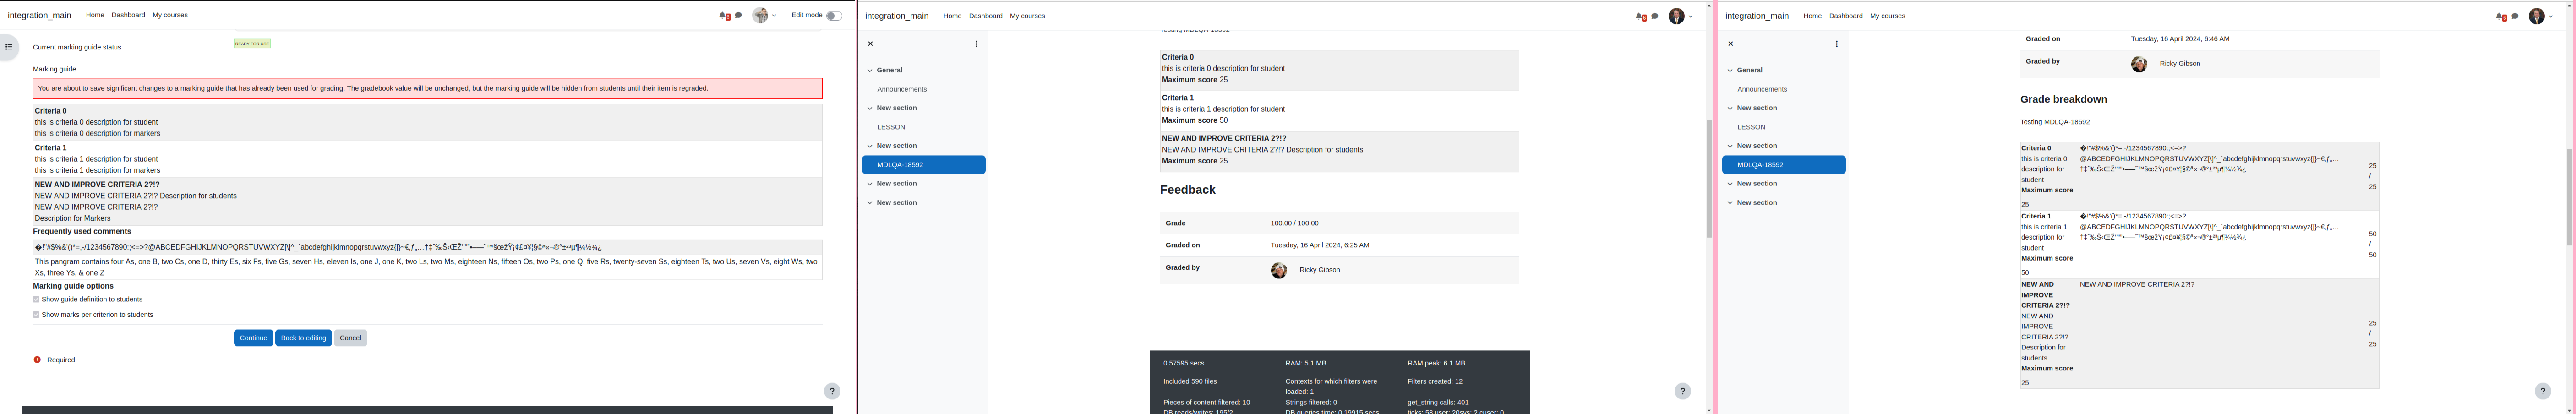Open notifications bell in right window
This screenshot has width=2576, height=414.
[2500, 17]
